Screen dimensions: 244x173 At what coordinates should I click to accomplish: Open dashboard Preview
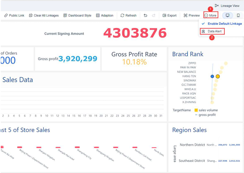[x=192, y=15]
